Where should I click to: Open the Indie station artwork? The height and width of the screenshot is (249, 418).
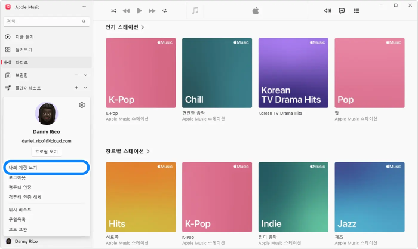pyautogui.click(x=293, y=197)
